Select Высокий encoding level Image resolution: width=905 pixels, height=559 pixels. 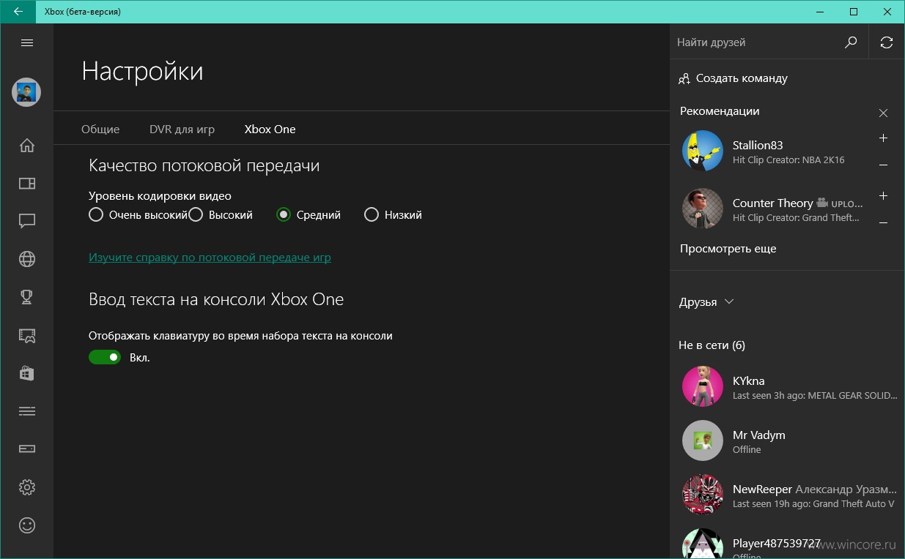coord(221,215)
